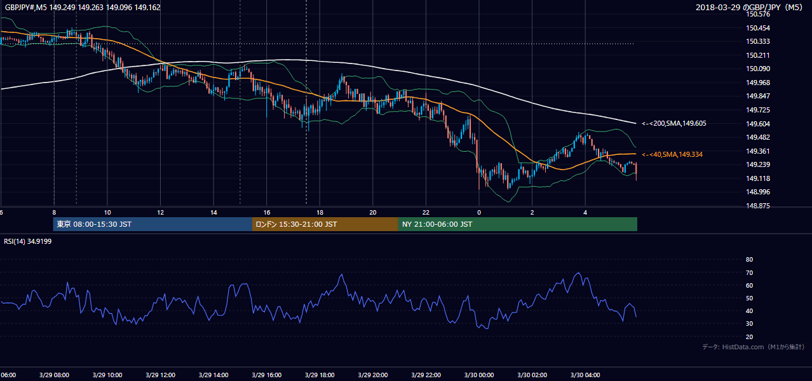812x381 pixels.
Task: Select the NY 21:00-06:00 JST session bar
Action: click(x=518, y=224)
